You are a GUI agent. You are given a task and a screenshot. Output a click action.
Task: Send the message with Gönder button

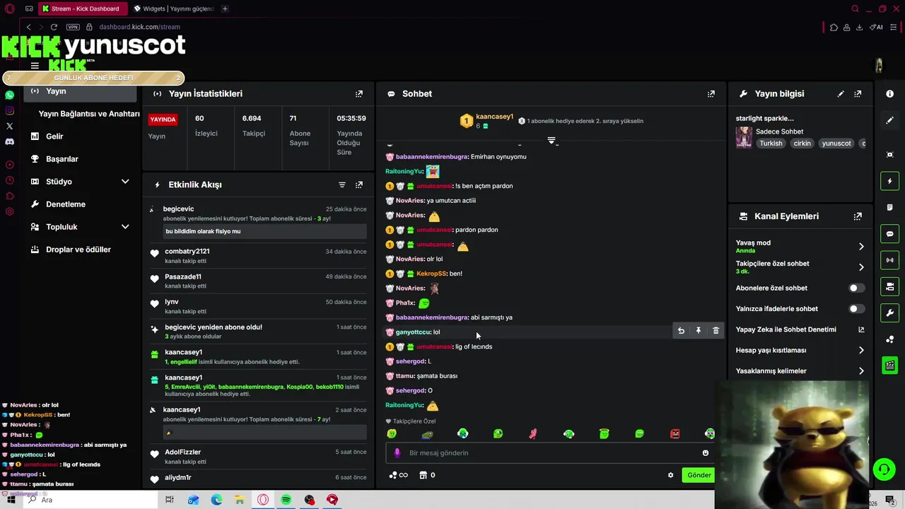[699, 475]
